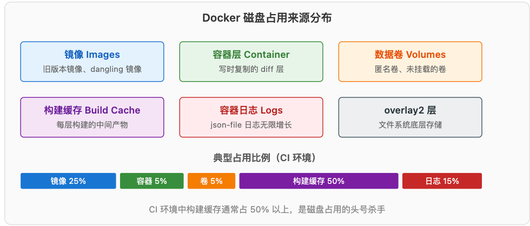Click the purple 构建缓存 50% bar segment
Screen dimensions: 530x226
tap(319, 181)
